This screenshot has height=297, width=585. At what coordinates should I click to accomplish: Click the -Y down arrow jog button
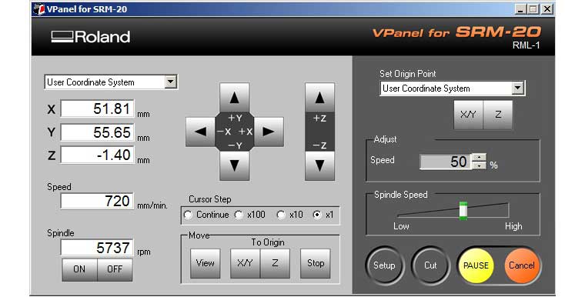(234, 165)
